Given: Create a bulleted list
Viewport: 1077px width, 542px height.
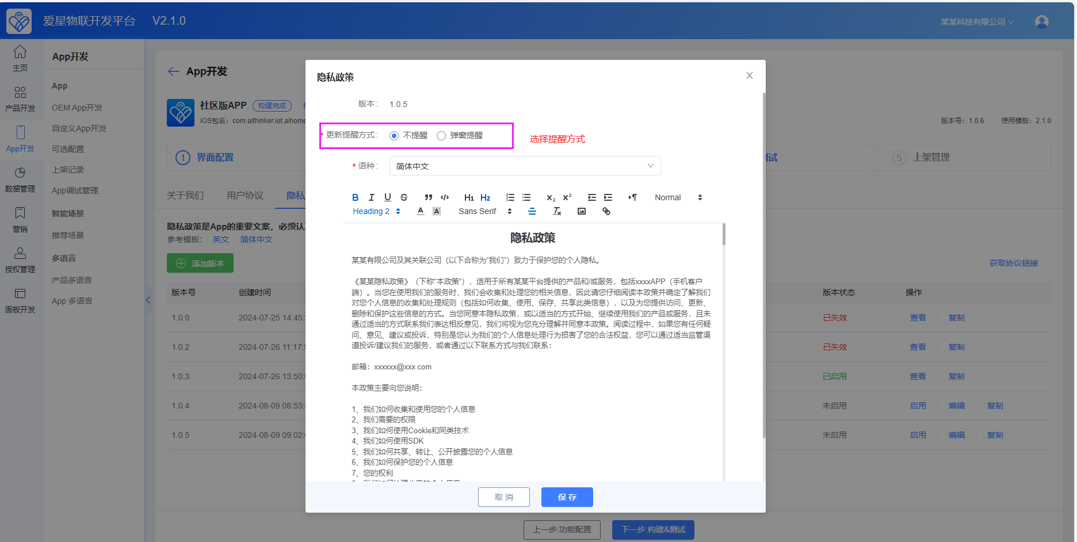Looking at the screenshot, I should tap(526, 197).
